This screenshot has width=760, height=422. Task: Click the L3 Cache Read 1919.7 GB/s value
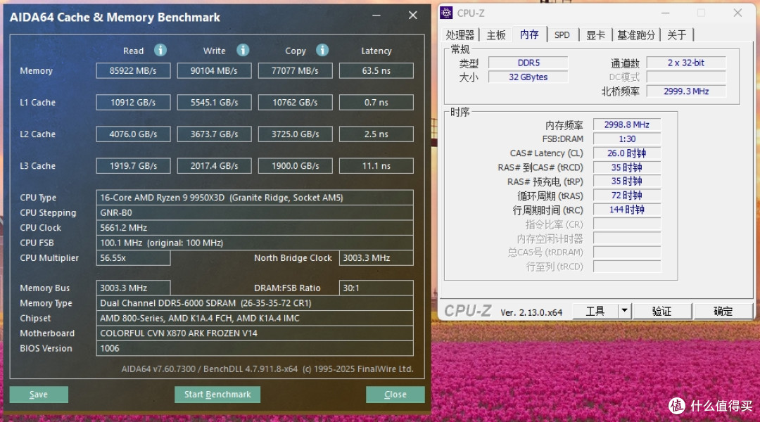click(133, 166)
